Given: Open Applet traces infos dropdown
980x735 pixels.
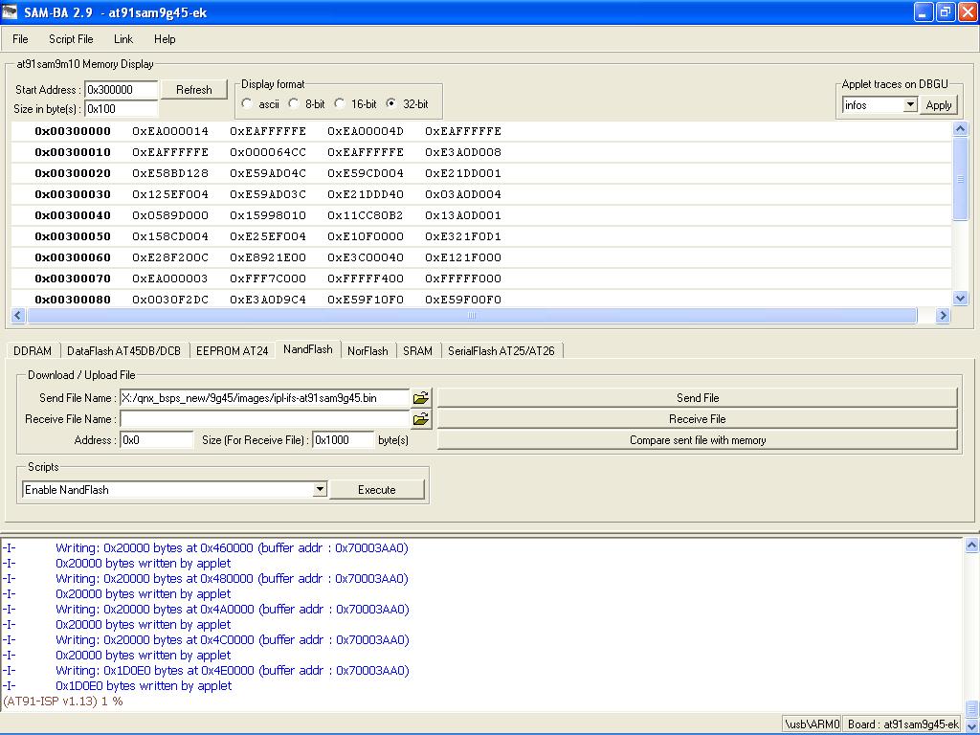Looking at the screenshot, I should pyautogui.click(x=909, y=105).
